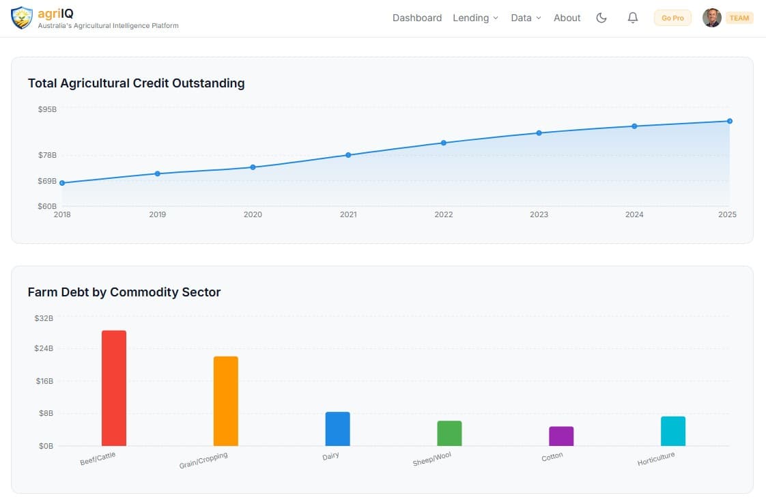Click the Sheep/Wool debt bar
This screenshot has width=766, height=504.
tap(449, 433)
